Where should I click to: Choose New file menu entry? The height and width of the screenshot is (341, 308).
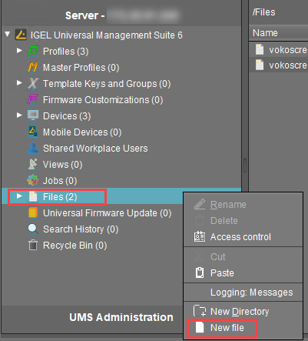243,328
